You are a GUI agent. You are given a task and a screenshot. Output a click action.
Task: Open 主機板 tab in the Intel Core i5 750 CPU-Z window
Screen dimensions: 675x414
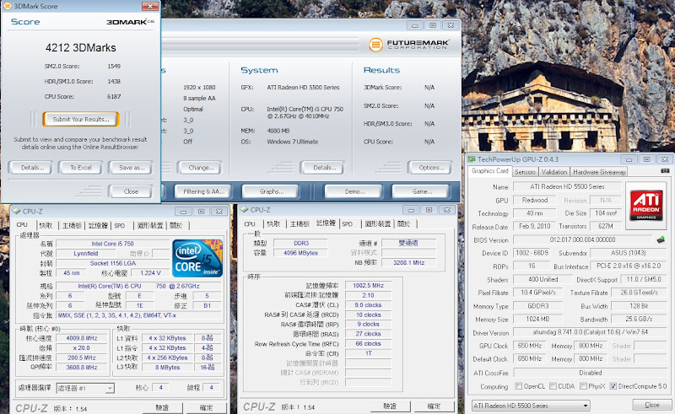point(72,225)
